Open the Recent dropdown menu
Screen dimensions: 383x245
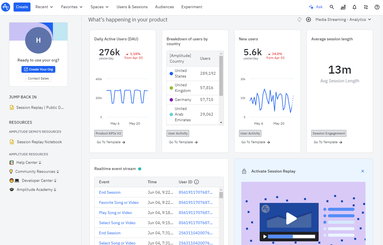click(x=44, y=7)
